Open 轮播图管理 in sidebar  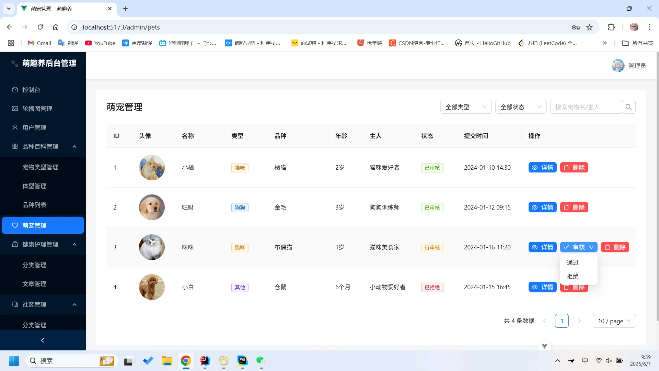point(37,109)
